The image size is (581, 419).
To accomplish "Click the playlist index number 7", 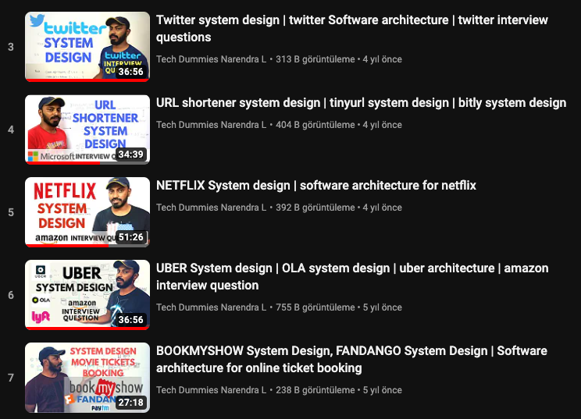I will [x=11, y=378].
